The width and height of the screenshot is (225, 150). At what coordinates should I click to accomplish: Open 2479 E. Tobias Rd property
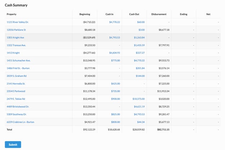pos(16,99)
